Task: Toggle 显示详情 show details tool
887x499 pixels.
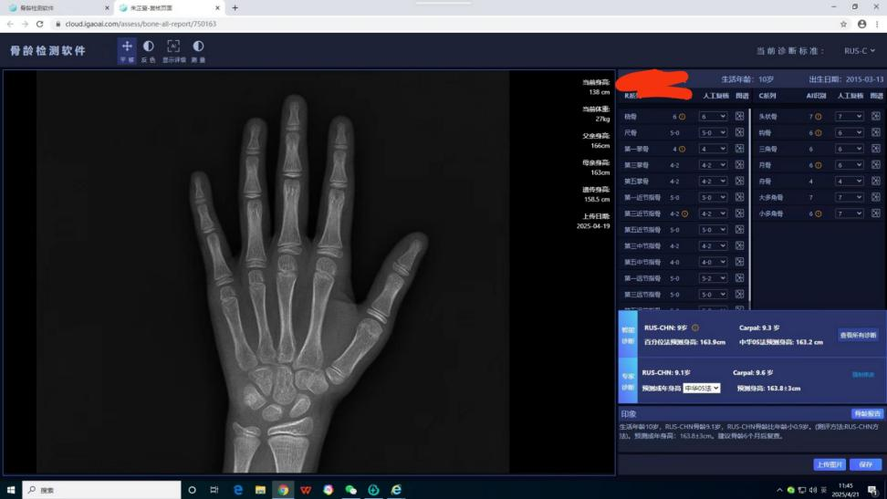Action: point(173,51)
